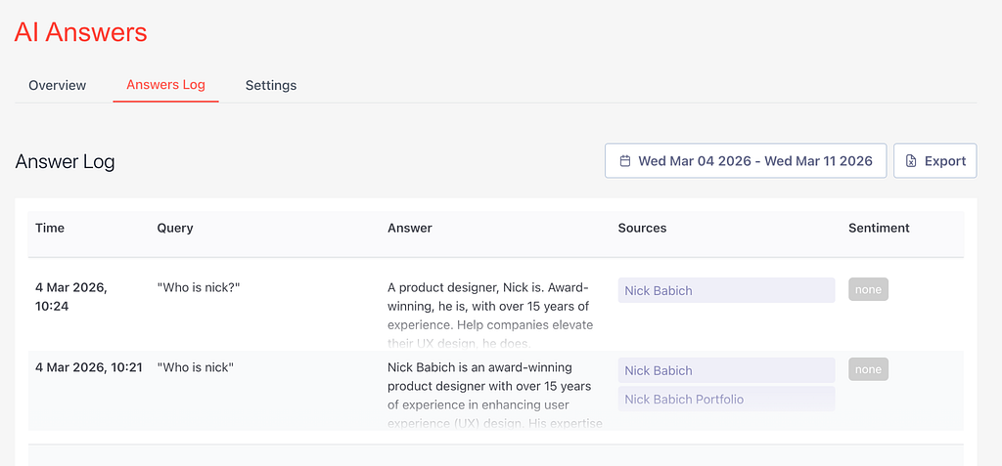
Task: Click the none sentiment badge in 10:24 row
Action: 868,289
